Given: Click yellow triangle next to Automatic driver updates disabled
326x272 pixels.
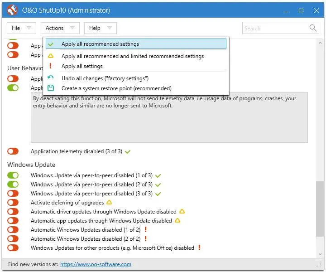Looking at the screenshot, I should pyautogui.click(x=182, y=211).
